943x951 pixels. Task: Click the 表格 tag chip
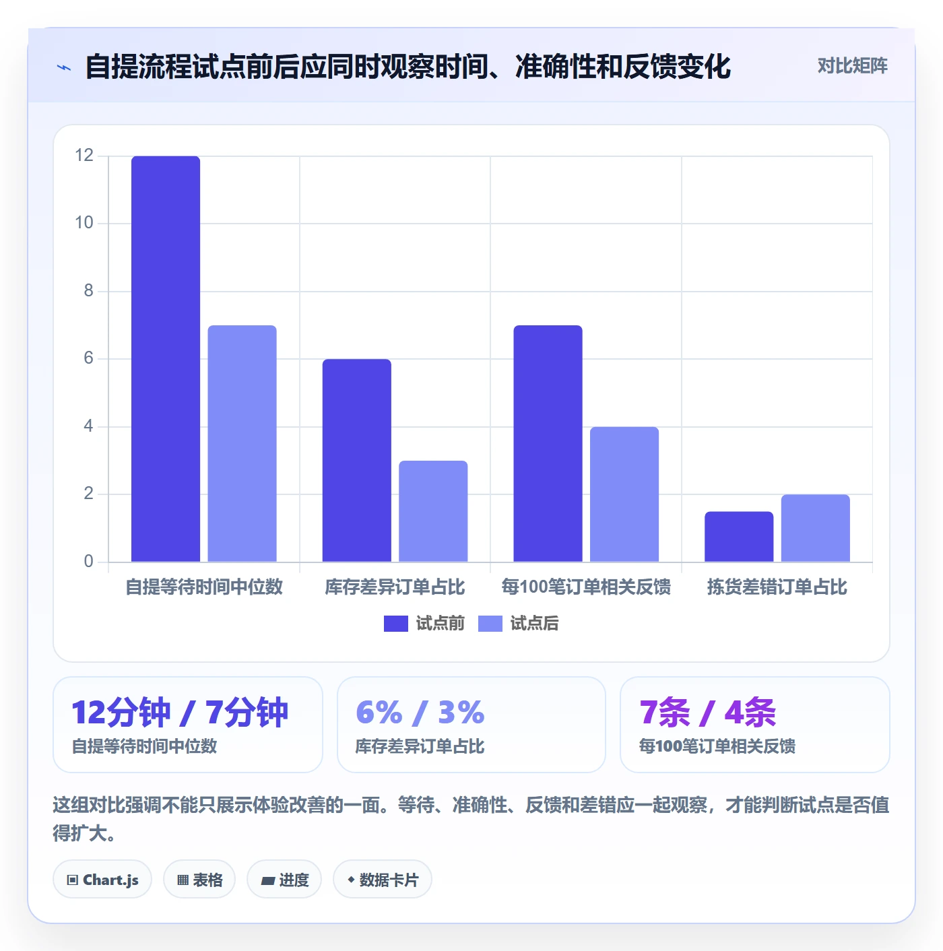(199, 880)
